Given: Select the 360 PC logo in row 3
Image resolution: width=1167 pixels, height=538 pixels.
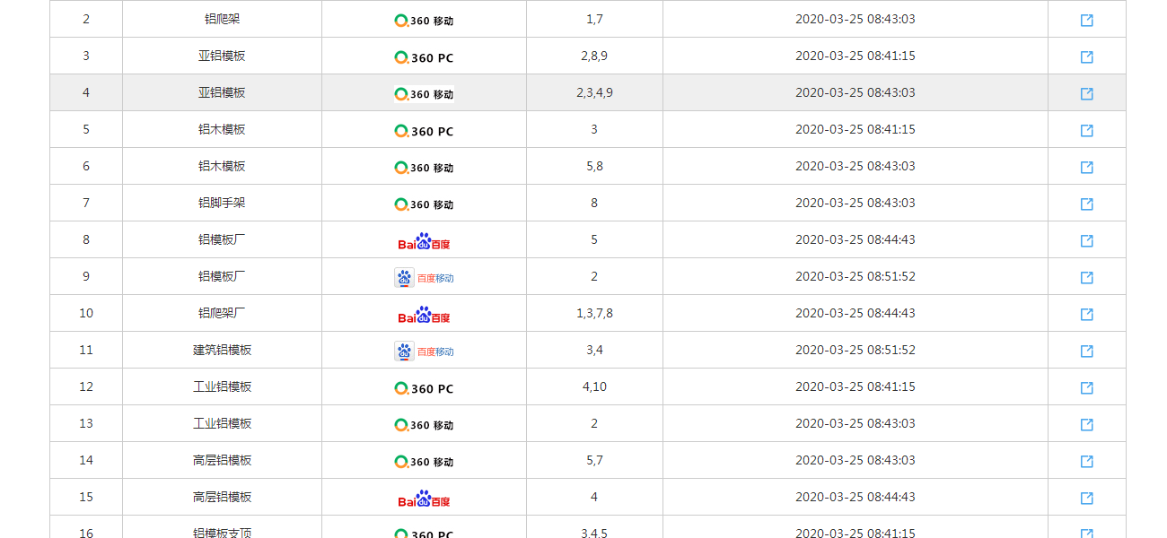Looking at the screenshot, I should 424,57.
